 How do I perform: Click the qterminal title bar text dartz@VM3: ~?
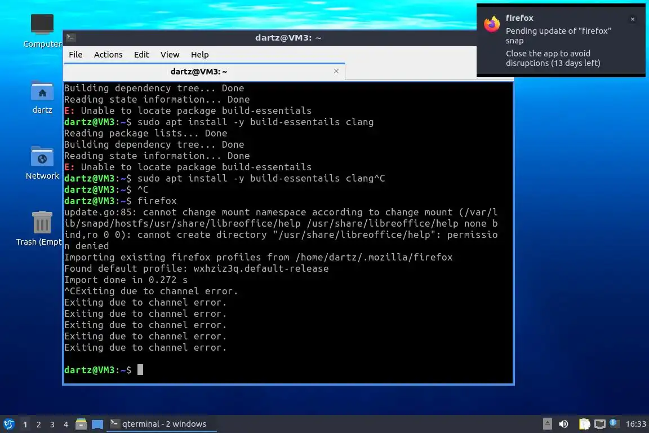[x=288, y=38]
